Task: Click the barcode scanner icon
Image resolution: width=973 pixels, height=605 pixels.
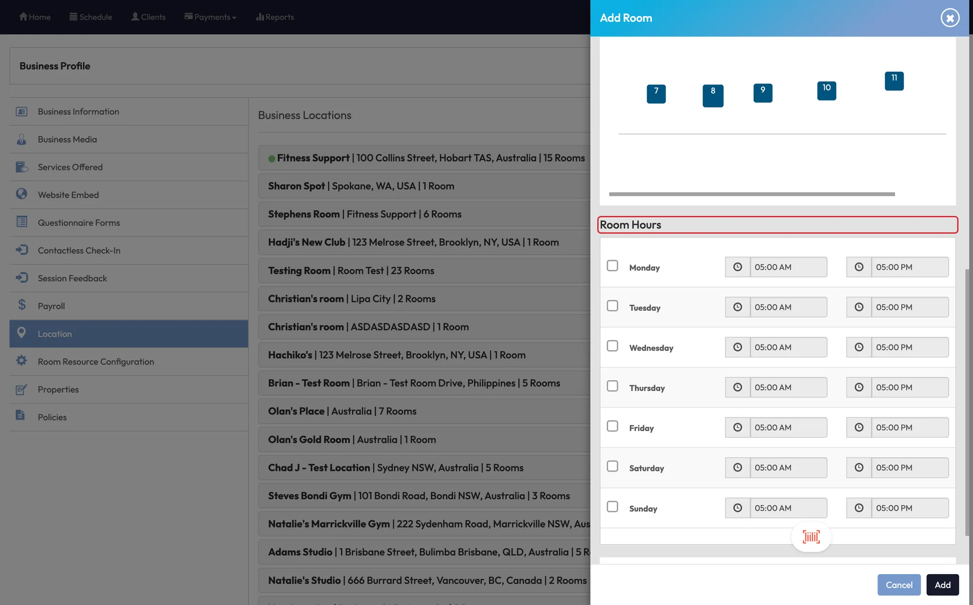Action: pos(811,537)
